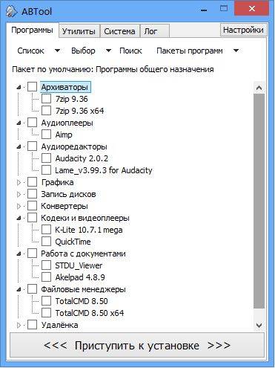The height and width of the screenshot is (368, 275).
Task: Tick the STDU_Viewer checkbox
Action: [x=46, y=265]
